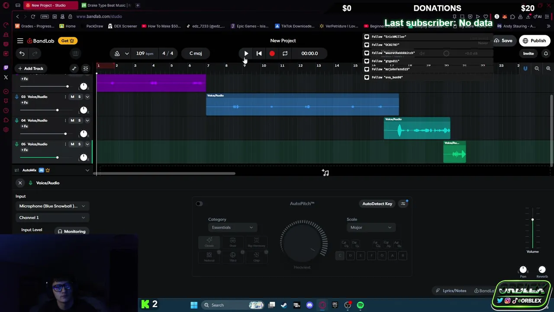Close the Voice/Audio editor panel
This screenshot has width=554, height=312.
coord(20,183)
